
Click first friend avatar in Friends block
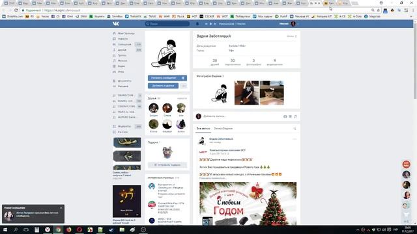(x=154, y=108)
